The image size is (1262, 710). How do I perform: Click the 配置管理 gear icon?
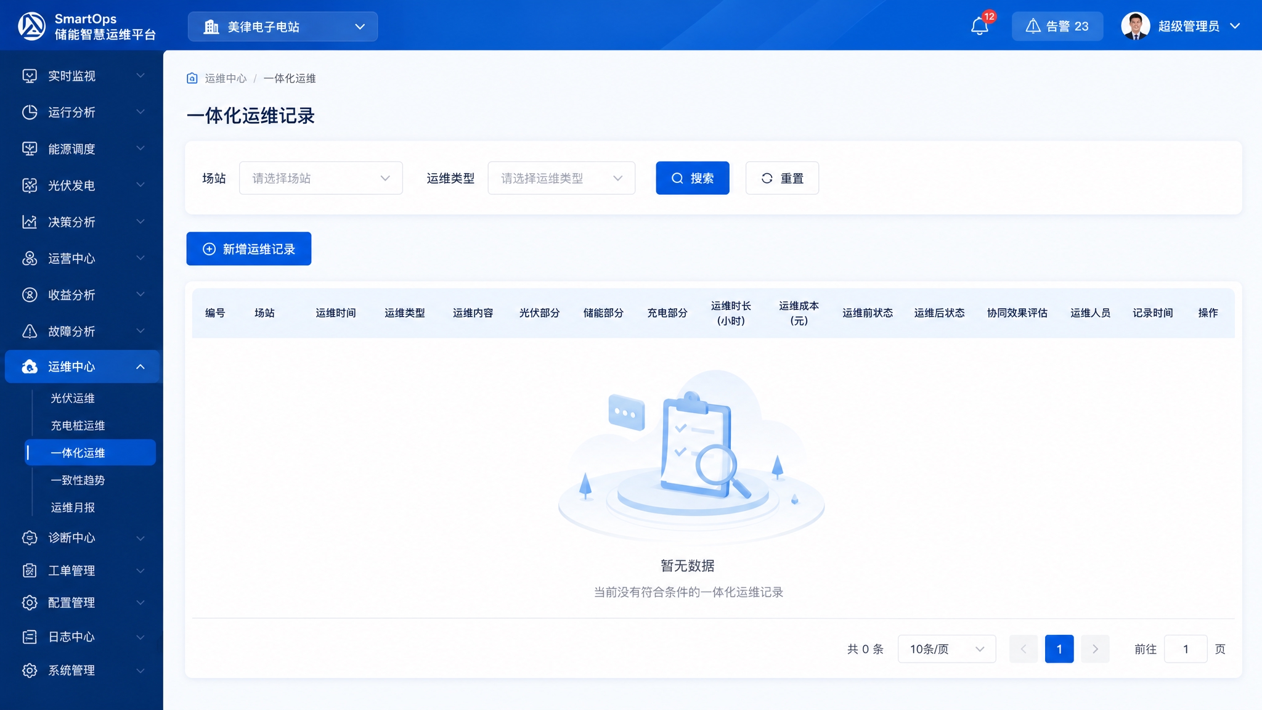[x=30, y=602]
